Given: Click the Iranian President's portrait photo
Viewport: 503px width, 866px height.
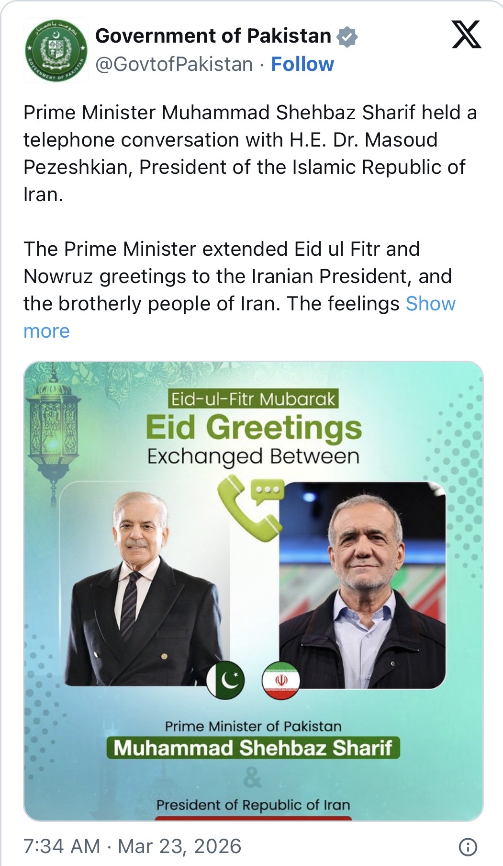Looking at the screenshot, I should pyautogui.click(x=362, y=584).
